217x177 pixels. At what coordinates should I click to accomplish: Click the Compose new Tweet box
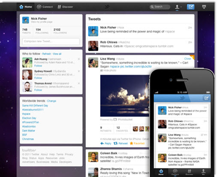point(51,41)
